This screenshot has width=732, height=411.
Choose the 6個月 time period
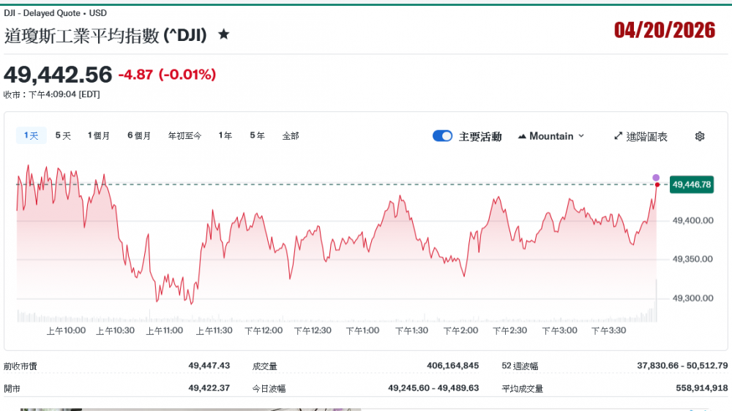point(139,135)
